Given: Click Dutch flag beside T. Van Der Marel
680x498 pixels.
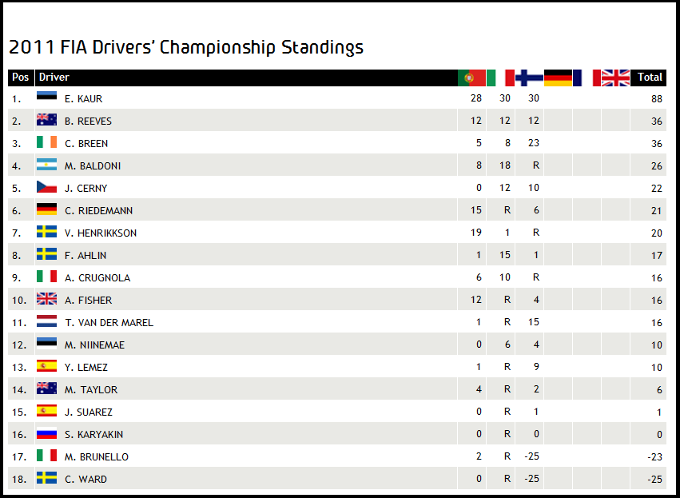Looking at the screenshot, I should (46, 322).
